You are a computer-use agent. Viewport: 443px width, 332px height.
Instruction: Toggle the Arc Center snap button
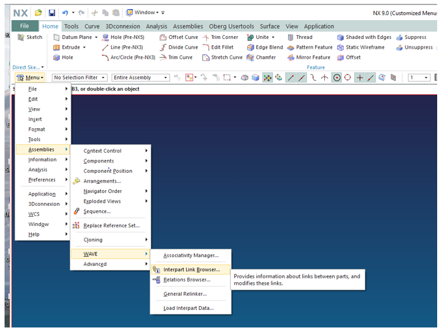pos(337,78)
